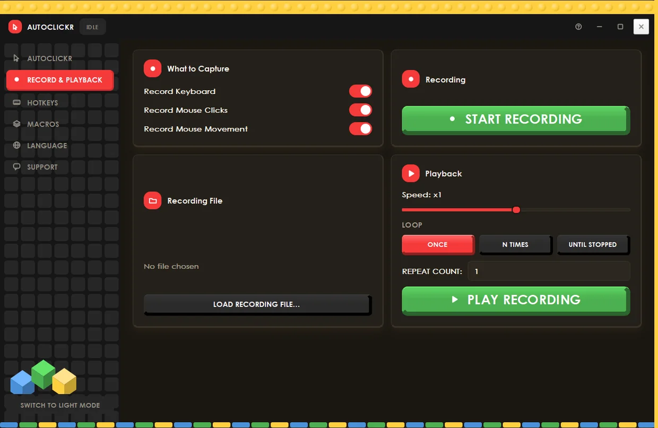Toggle Record Keyboard switch
The height and width of the screenshot is (428, 658).
pyautogui.click(x=360, y=91)
